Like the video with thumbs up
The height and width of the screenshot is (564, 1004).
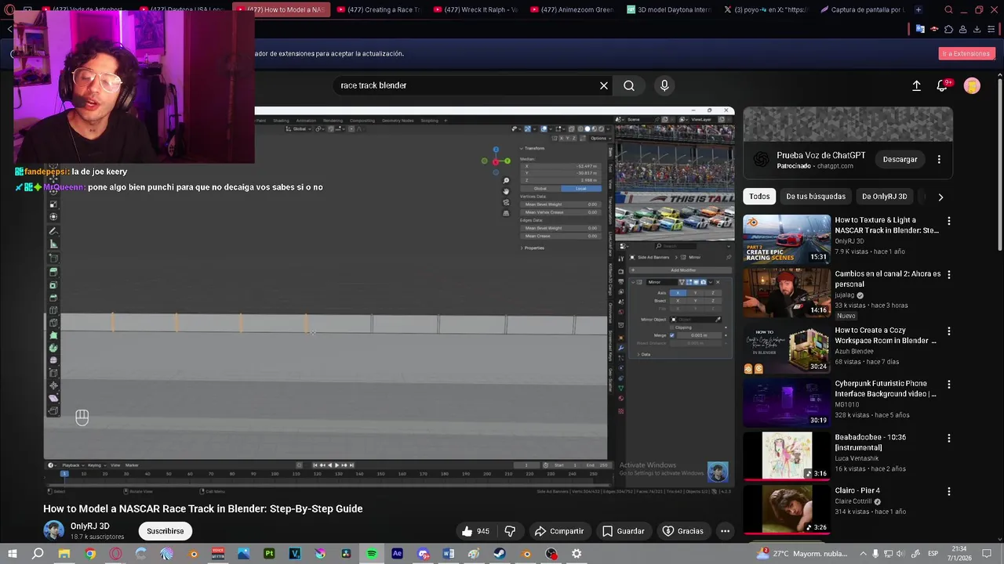(x=475, y=531)
